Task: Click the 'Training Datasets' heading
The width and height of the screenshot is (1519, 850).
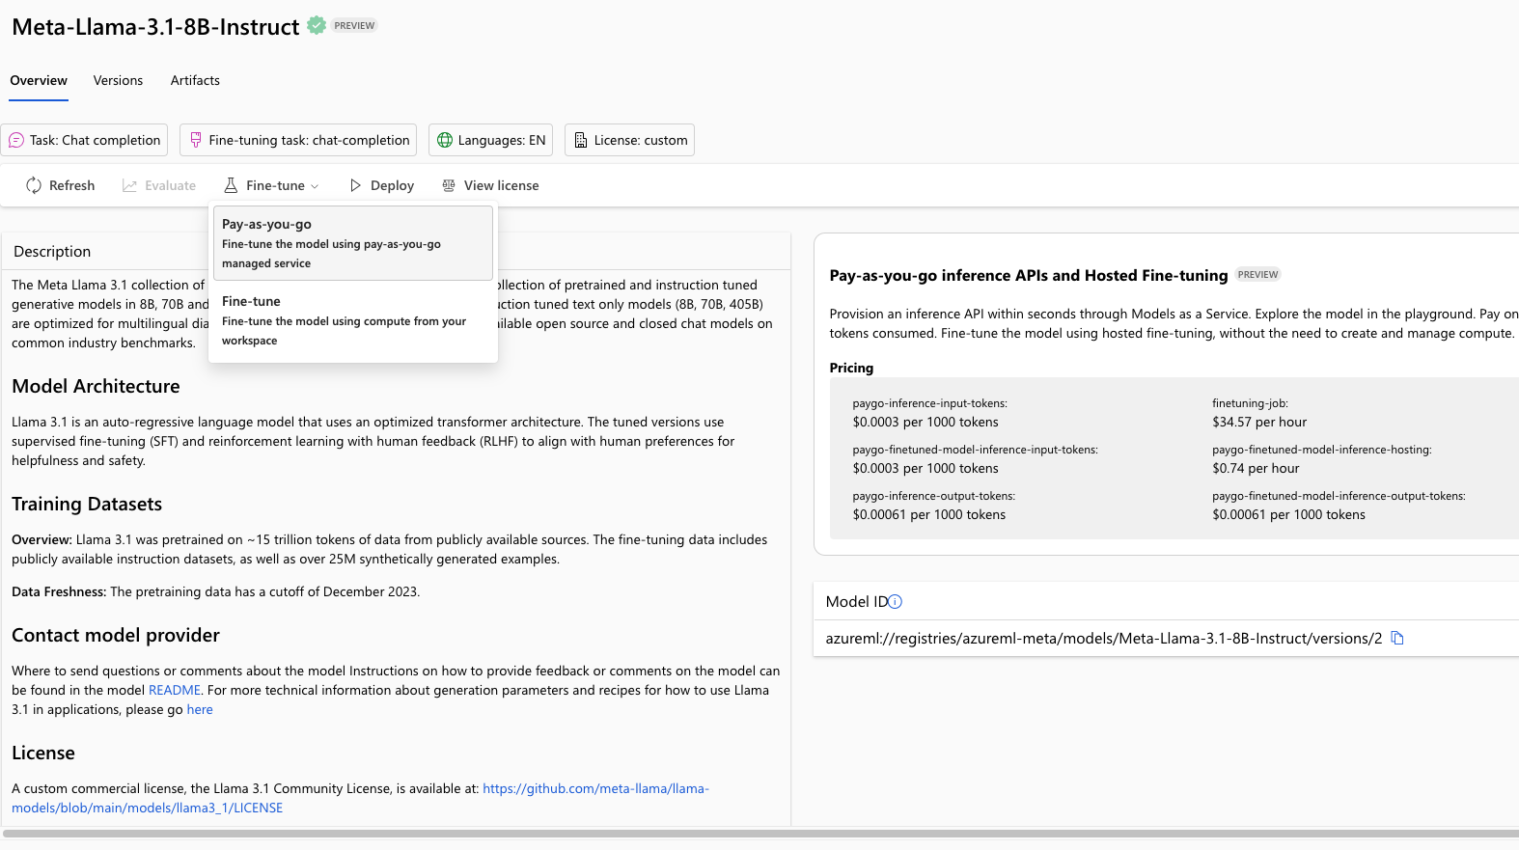Action: [x=87, y=504]
